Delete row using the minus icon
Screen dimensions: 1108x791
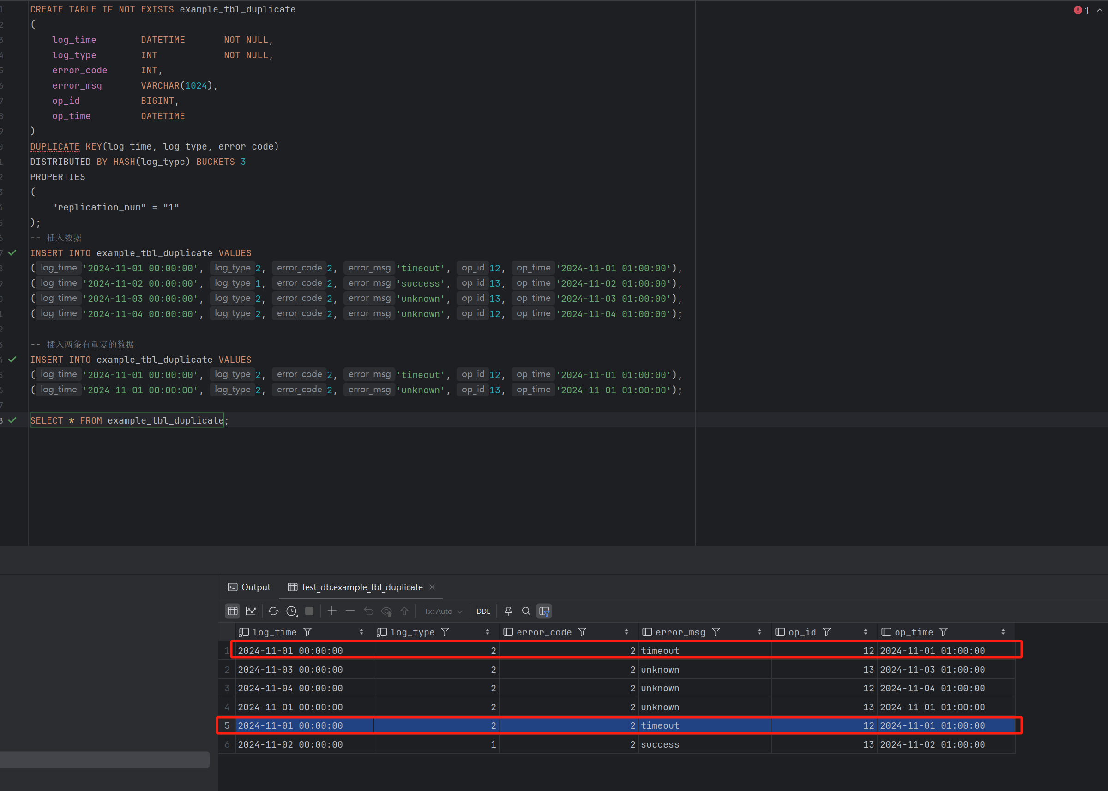point(350,611)
